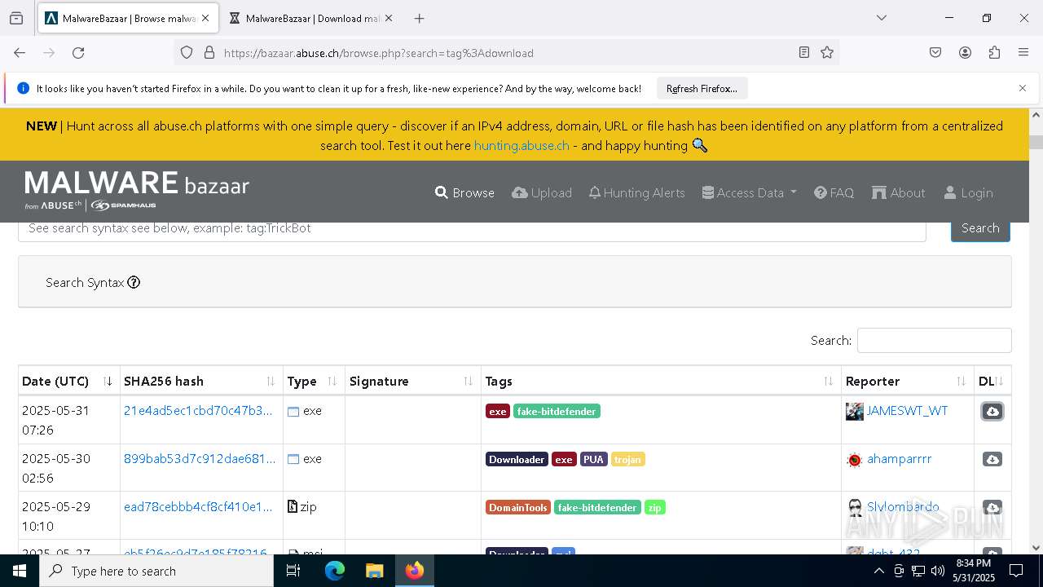Dismiss the refresh Firefox notification bar
The image size is (1043, 587).
click(x=1023, y=88)
